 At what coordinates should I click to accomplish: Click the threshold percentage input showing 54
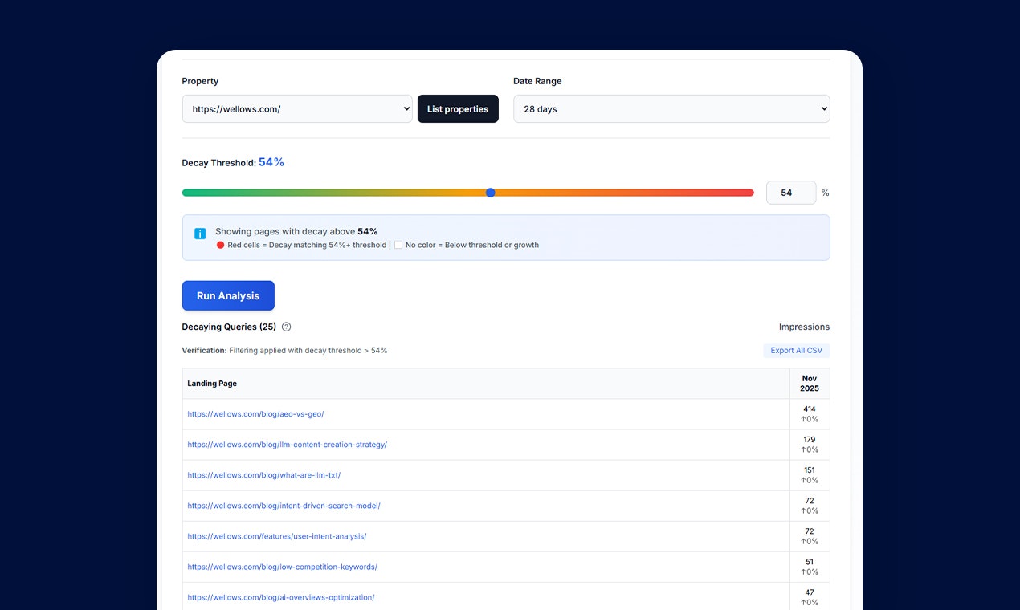[x=791, y=193]
